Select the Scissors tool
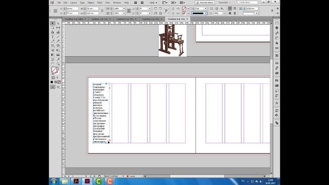Image resolution: width=329 pixels, height=185 pixels. (x=52, y=50)
